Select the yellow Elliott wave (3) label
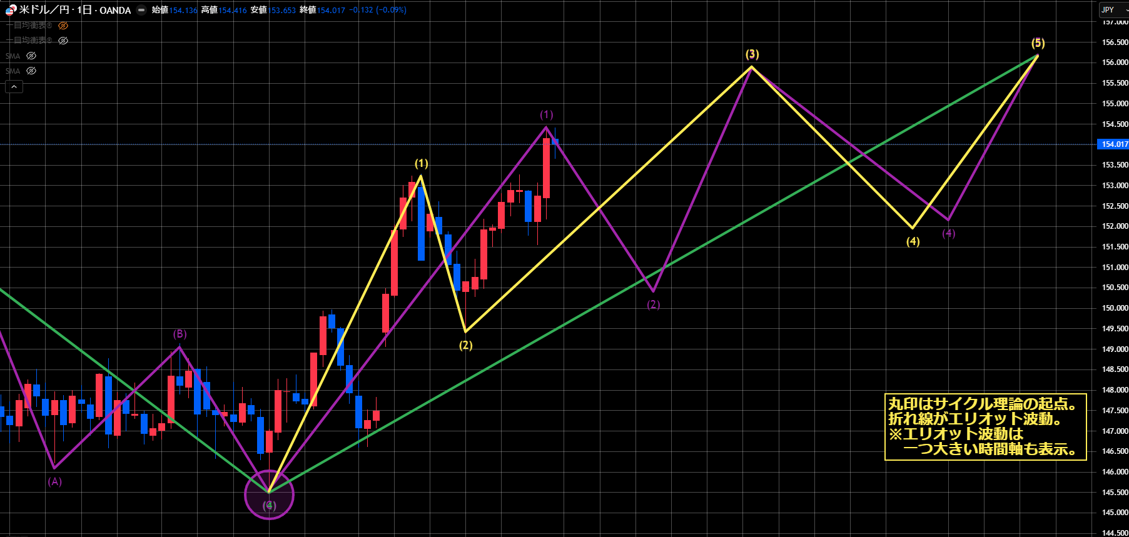 coord(752,54)
